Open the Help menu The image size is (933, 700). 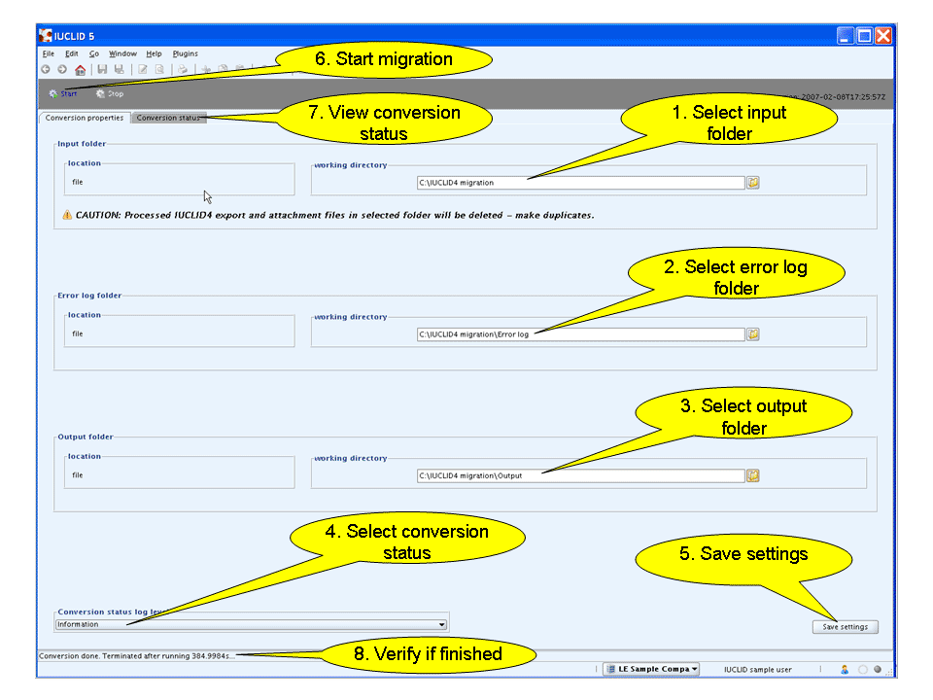click(155, 53)
